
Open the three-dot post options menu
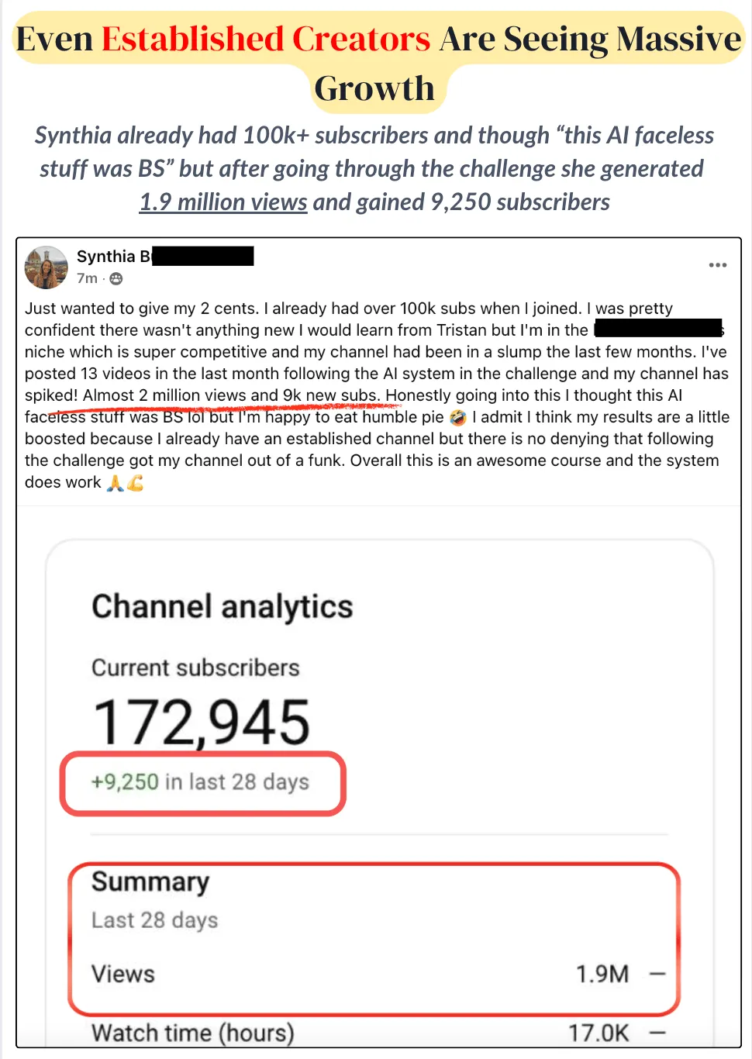coord(718,265)
